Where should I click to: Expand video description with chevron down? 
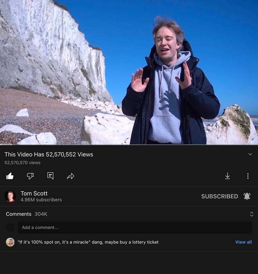[x=250, y=154]
